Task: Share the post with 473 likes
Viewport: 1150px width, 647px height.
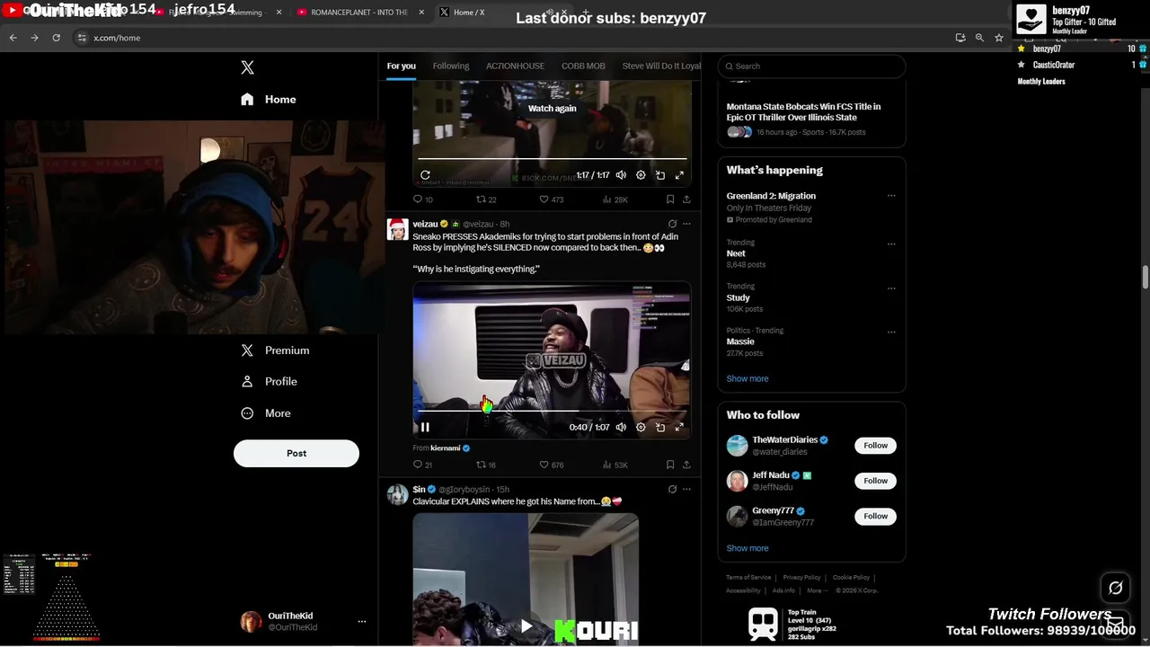Action: tap(686, 199)
